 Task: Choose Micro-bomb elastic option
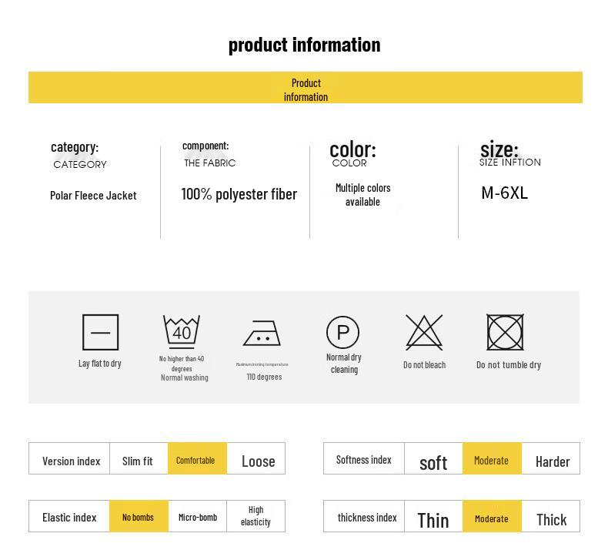[198, 516]
